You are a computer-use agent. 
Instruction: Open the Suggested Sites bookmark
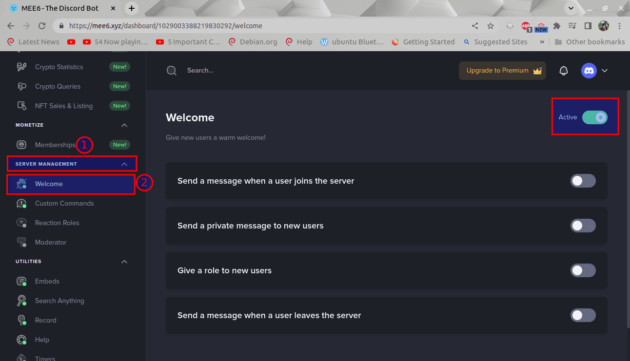tap(495, 42)
